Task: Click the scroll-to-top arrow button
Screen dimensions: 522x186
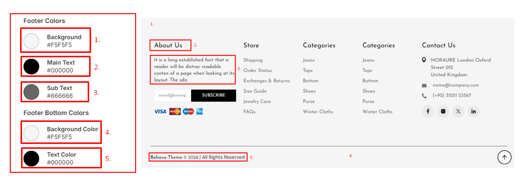Action: [504, 158]
